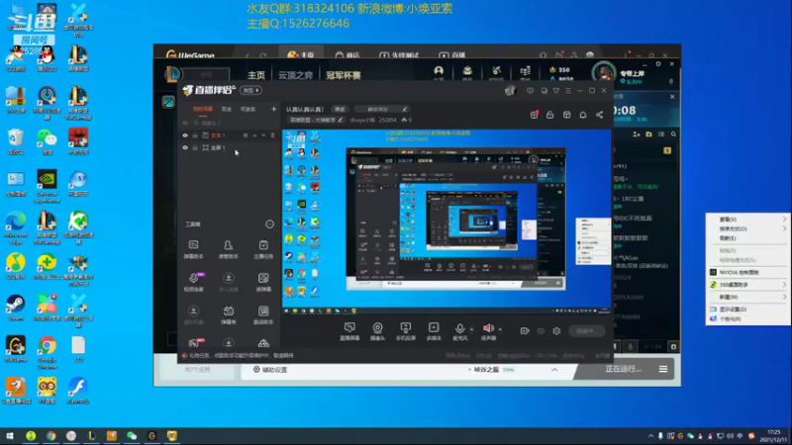Open the 弹幕秀 tool
Image resolution: width=792 pixels, height=445 pixels.
tap(229, 314)
